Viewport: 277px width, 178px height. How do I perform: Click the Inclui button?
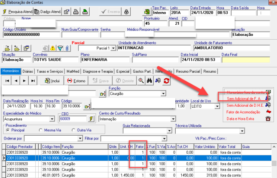coord(52,81)
